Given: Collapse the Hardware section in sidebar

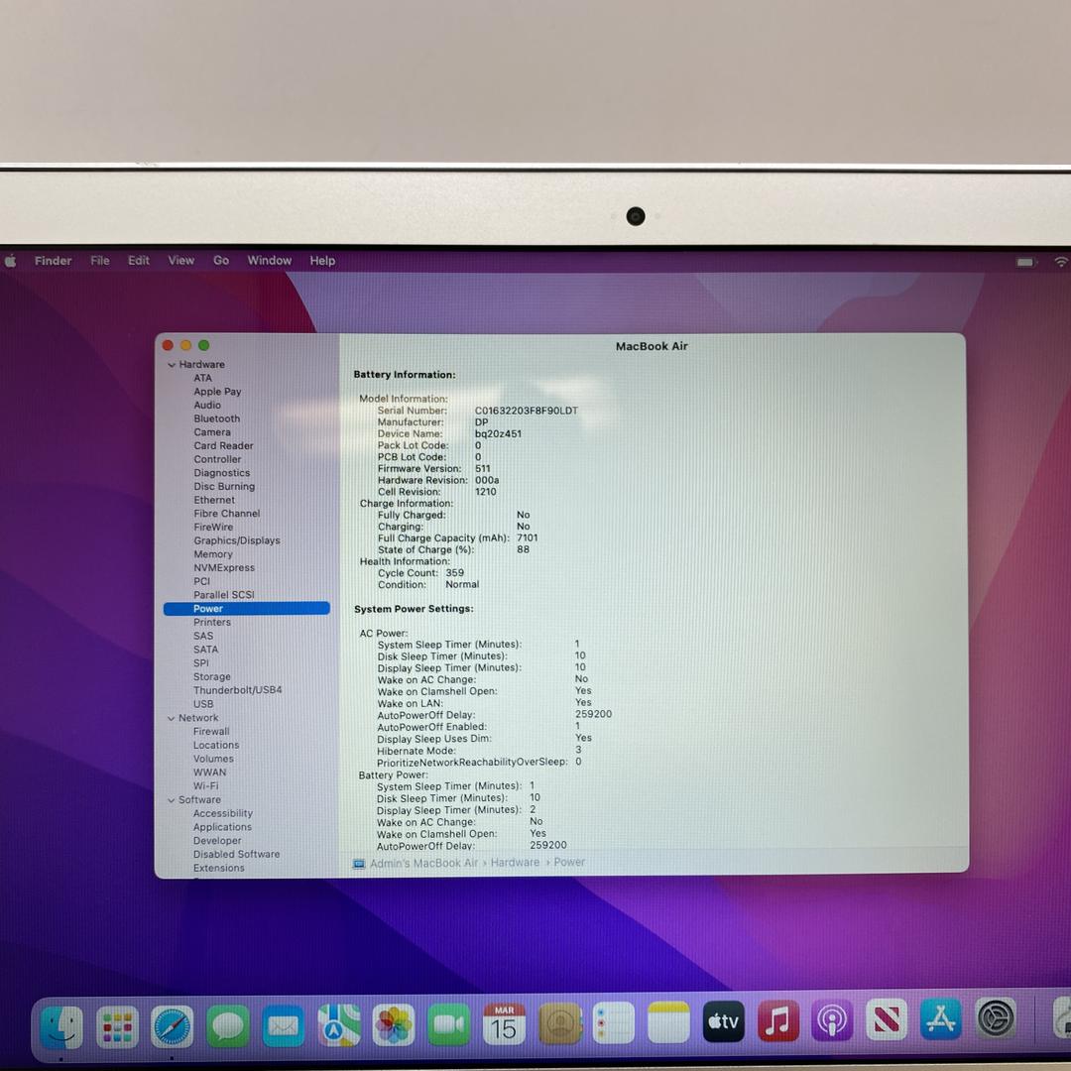Looking at the screenshot, I should (x=172, y=365).
